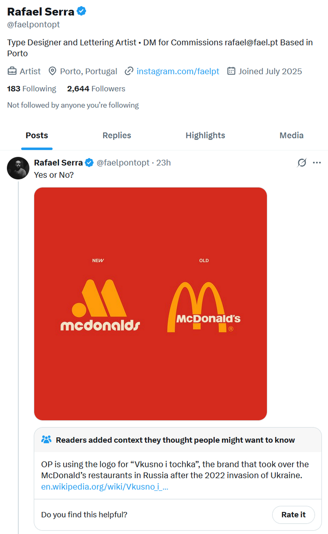
Task: Click the muted-notifications icon on the tweet
Action: (301, 162)
